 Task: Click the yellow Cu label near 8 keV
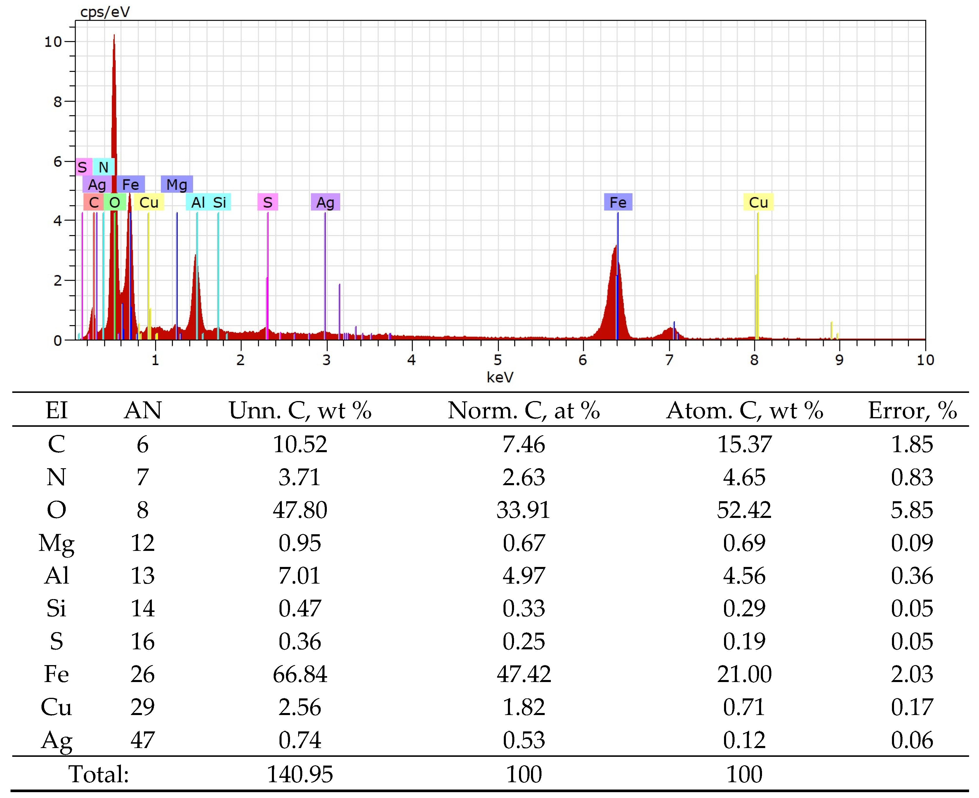758,202
